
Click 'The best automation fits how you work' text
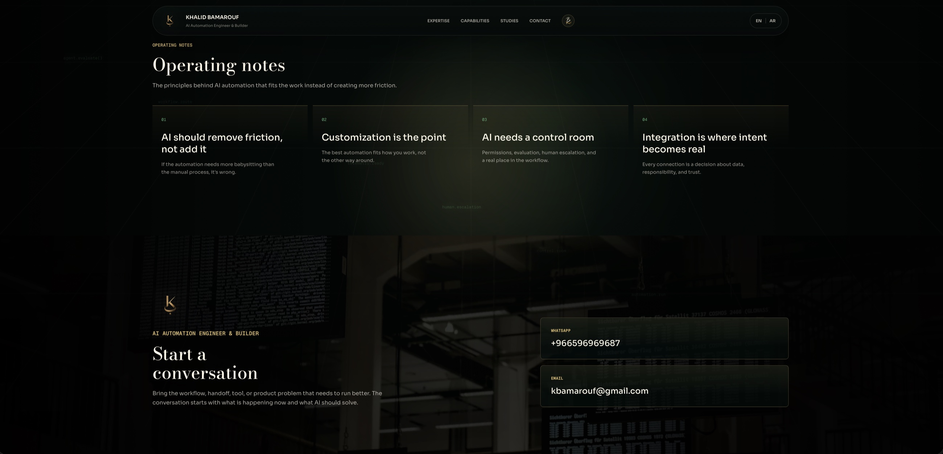374,156
